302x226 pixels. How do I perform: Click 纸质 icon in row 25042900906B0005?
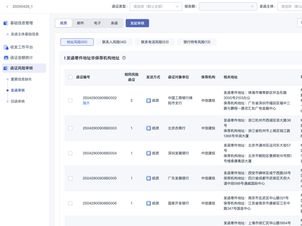(149, 178)
